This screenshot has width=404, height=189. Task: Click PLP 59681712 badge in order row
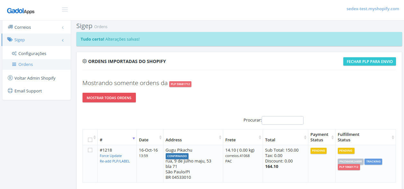click(x=349, y=167)
